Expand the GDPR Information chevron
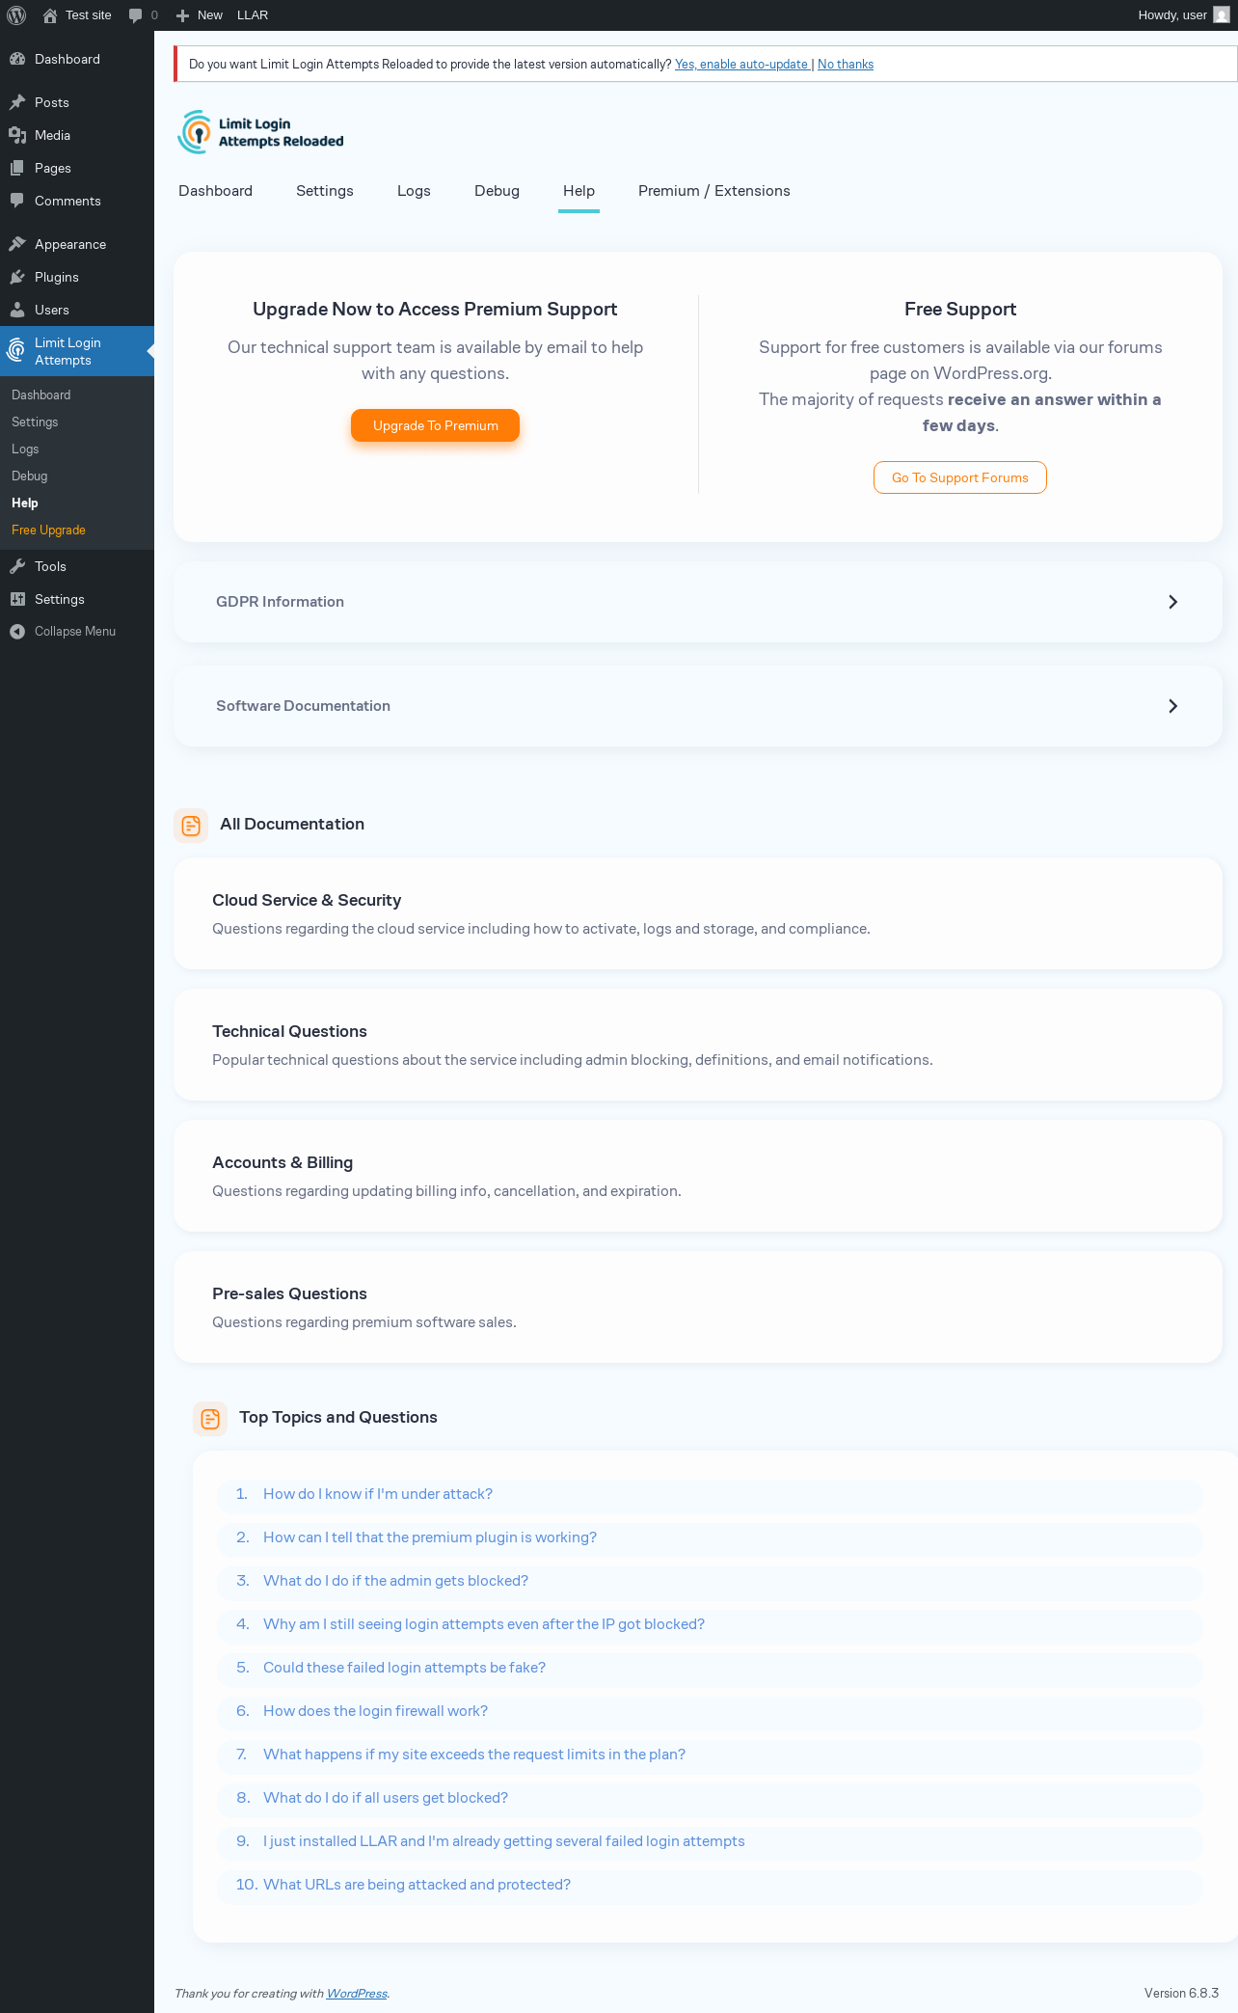Screen dimensions: 1238x2013 1172,602
